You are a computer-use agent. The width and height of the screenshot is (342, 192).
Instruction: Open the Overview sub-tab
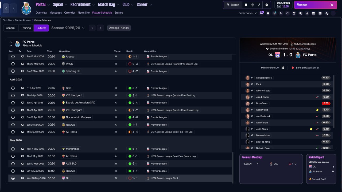41,13
